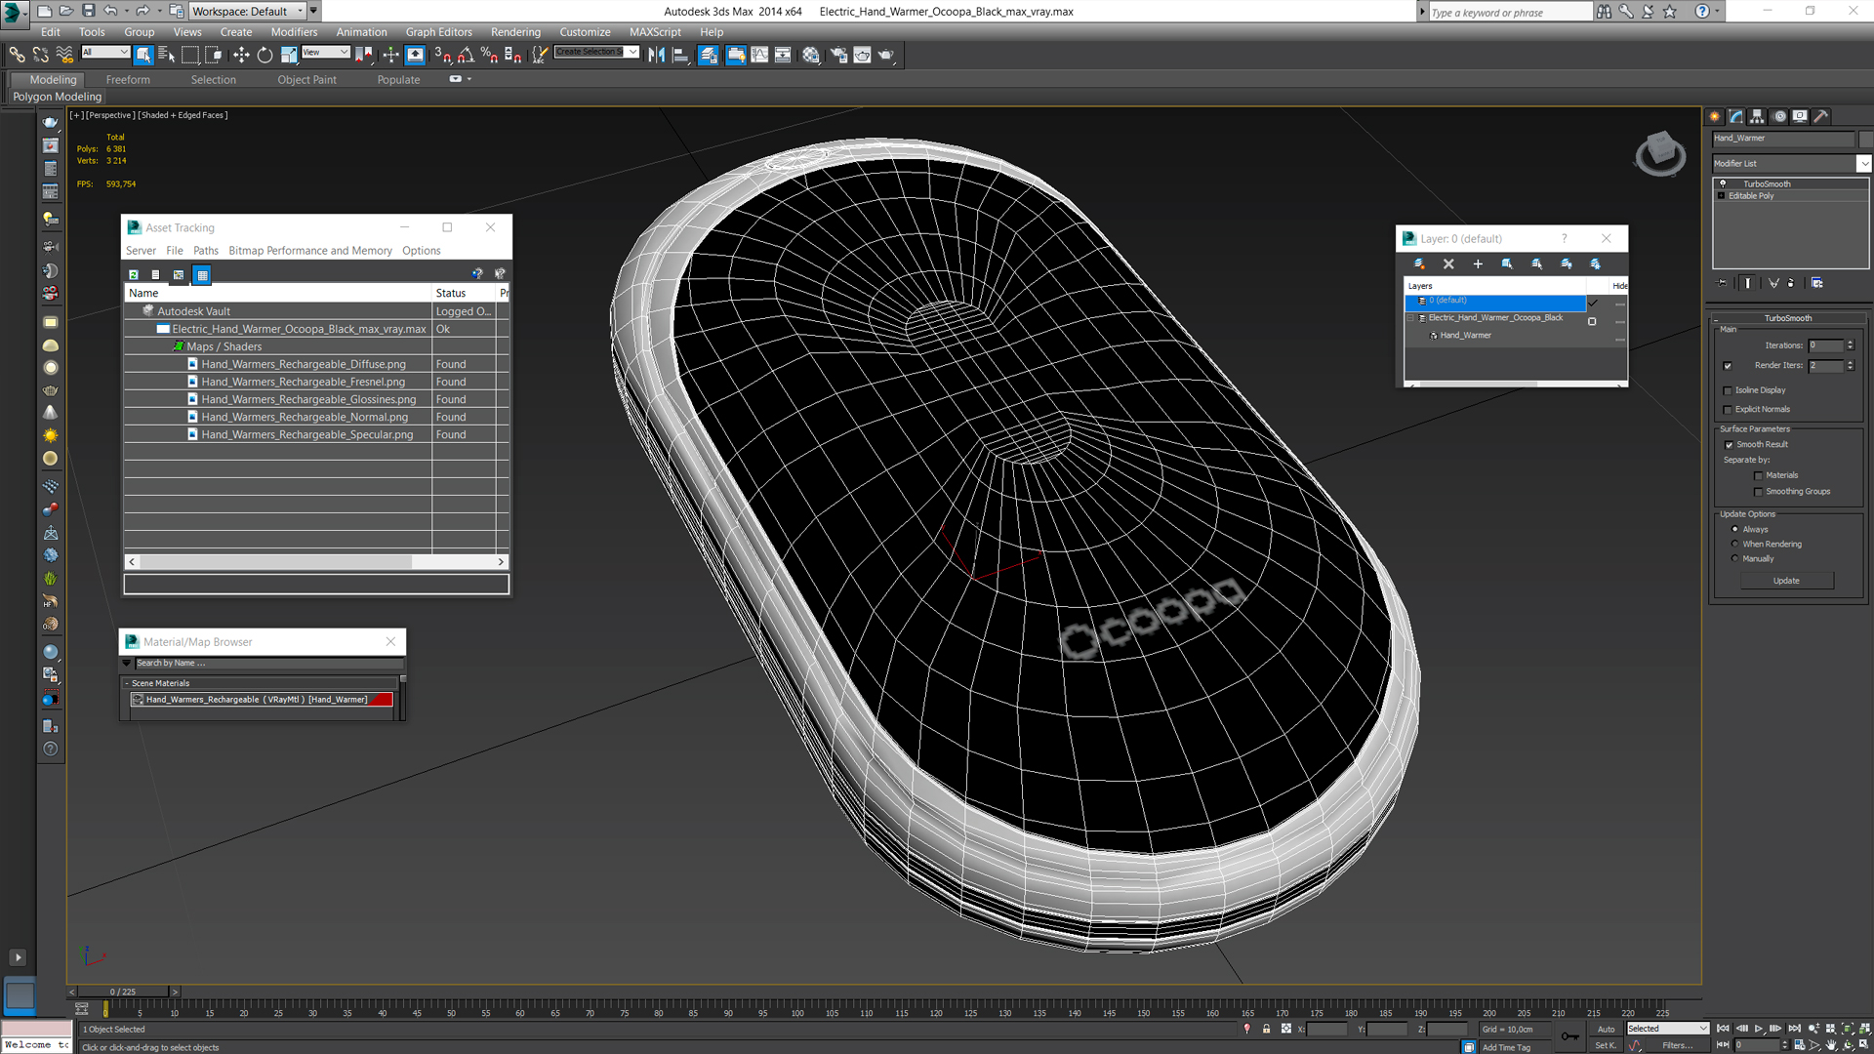Viewport: 1874px width, 1054px height.
Task: Create new layer in Layer dialog
Action: coord(1419,263)
